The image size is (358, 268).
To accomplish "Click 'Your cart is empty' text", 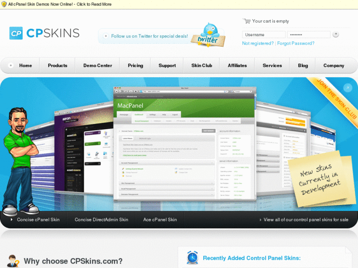I will [270, 21].
